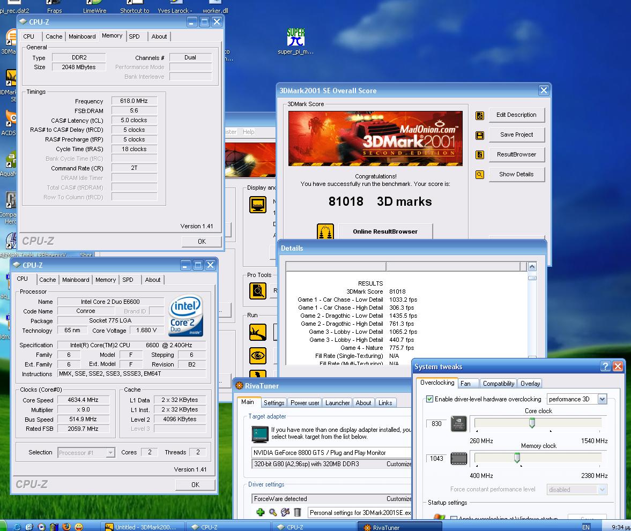Click the Online ResultBrowser button

pyautogui.click(x=385, y=231)
